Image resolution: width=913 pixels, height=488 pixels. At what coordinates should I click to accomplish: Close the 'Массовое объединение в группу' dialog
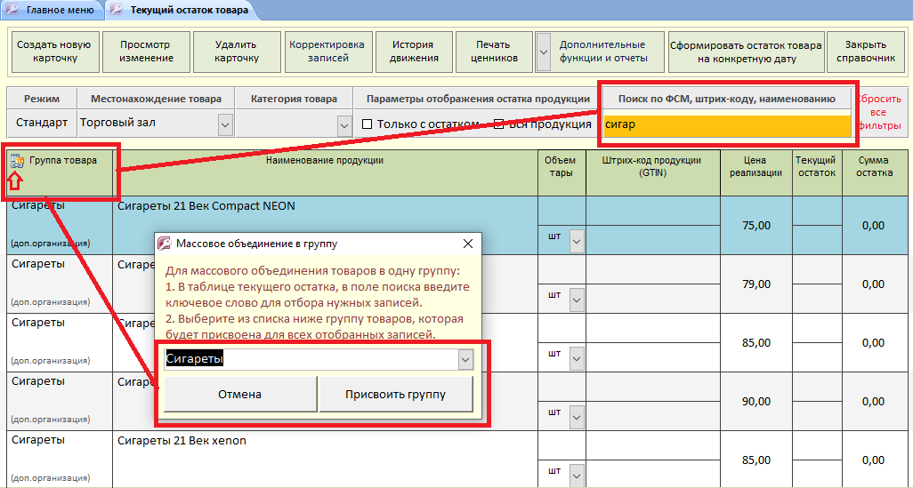coord(468,243)
